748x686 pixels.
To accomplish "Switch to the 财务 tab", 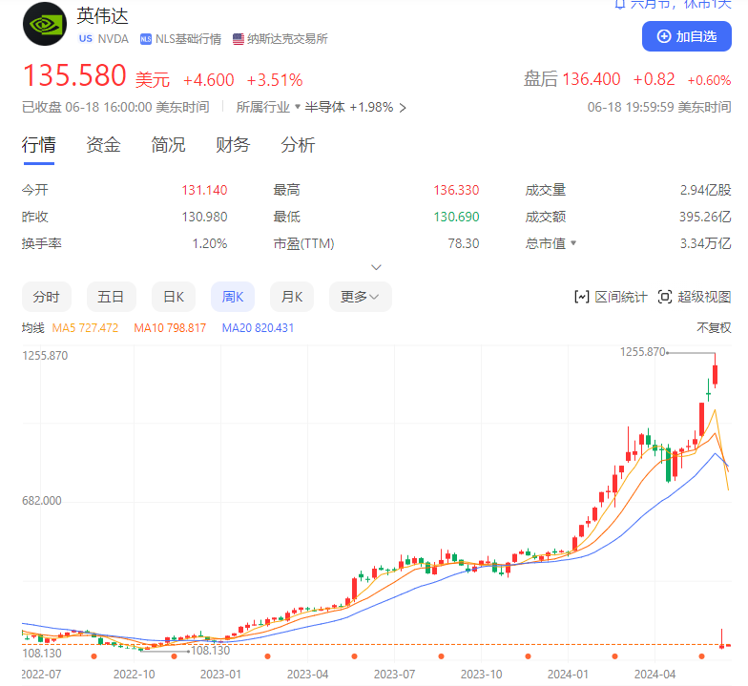I will coord(233,145).
